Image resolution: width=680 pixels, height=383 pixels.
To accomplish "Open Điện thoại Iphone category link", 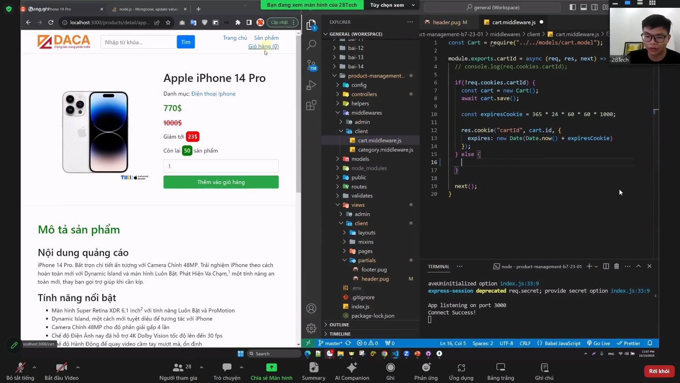I will point(214,94).
